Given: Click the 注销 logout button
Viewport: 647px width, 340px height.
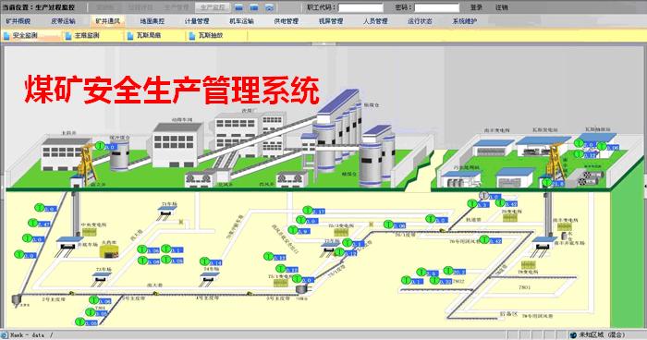Looking at the screenshot, I should (x=502, y=7).
